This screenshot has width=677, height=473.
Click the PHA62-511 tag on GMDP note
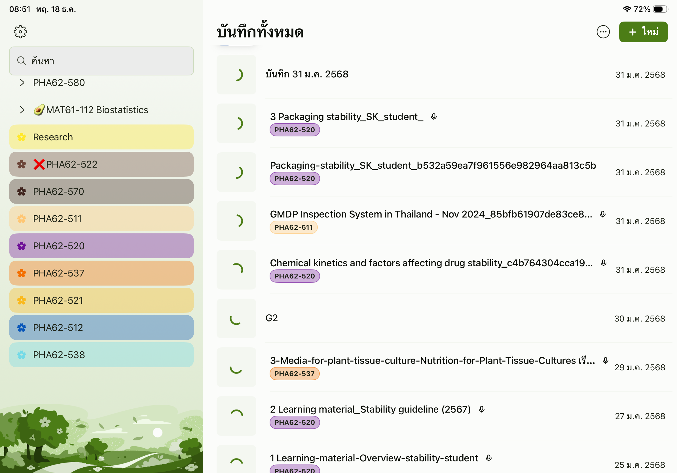[x=293, y=227]
